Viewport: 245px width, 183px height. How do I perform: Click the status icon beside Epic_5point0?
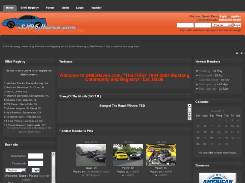point(197,89)
